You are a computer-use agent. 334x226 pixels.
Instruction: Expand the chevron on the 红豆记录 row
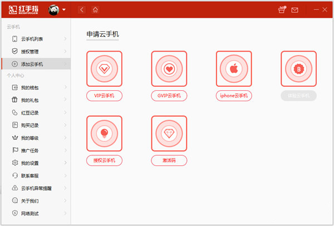65,112
